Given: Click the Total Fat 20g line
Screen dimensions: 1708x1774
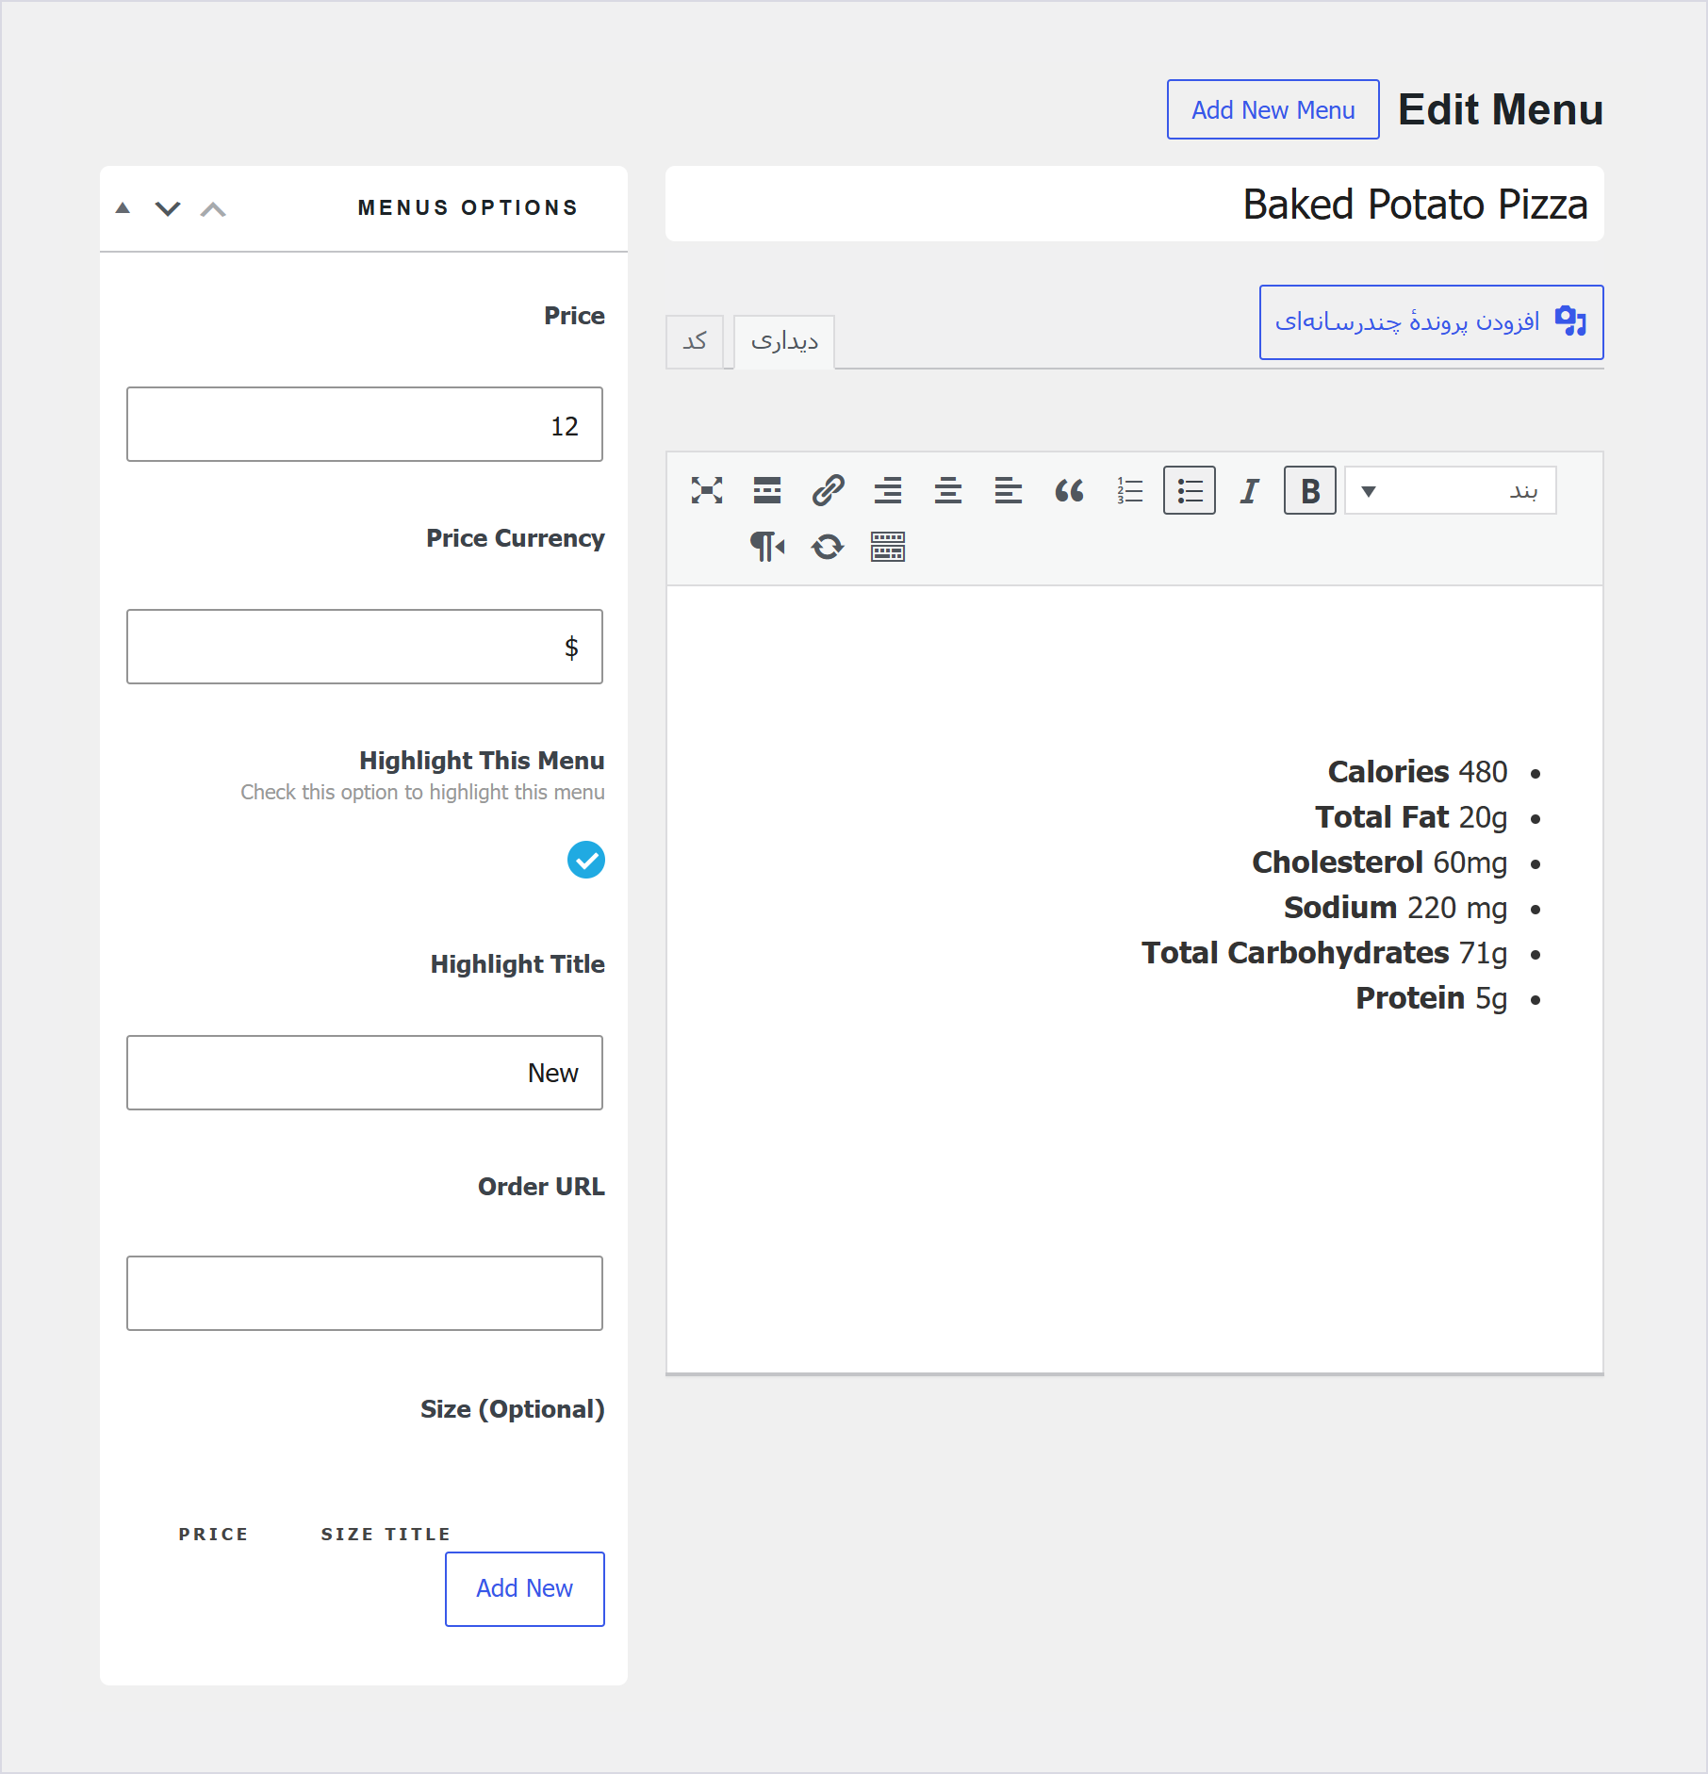Looking at the screenshot, I should [1411, 817].
